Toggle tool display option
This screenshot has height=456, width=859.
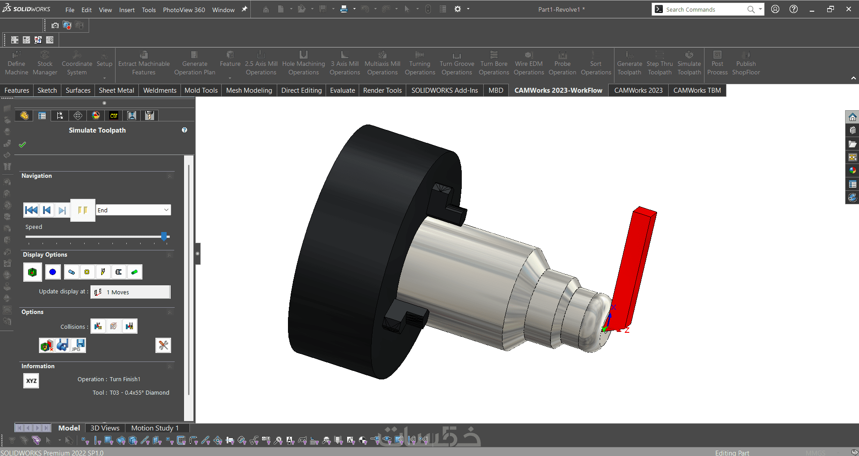tap(71, 272)
